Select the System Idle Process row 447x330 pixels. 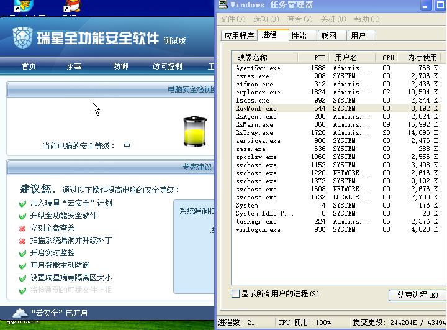coord(336,214)
